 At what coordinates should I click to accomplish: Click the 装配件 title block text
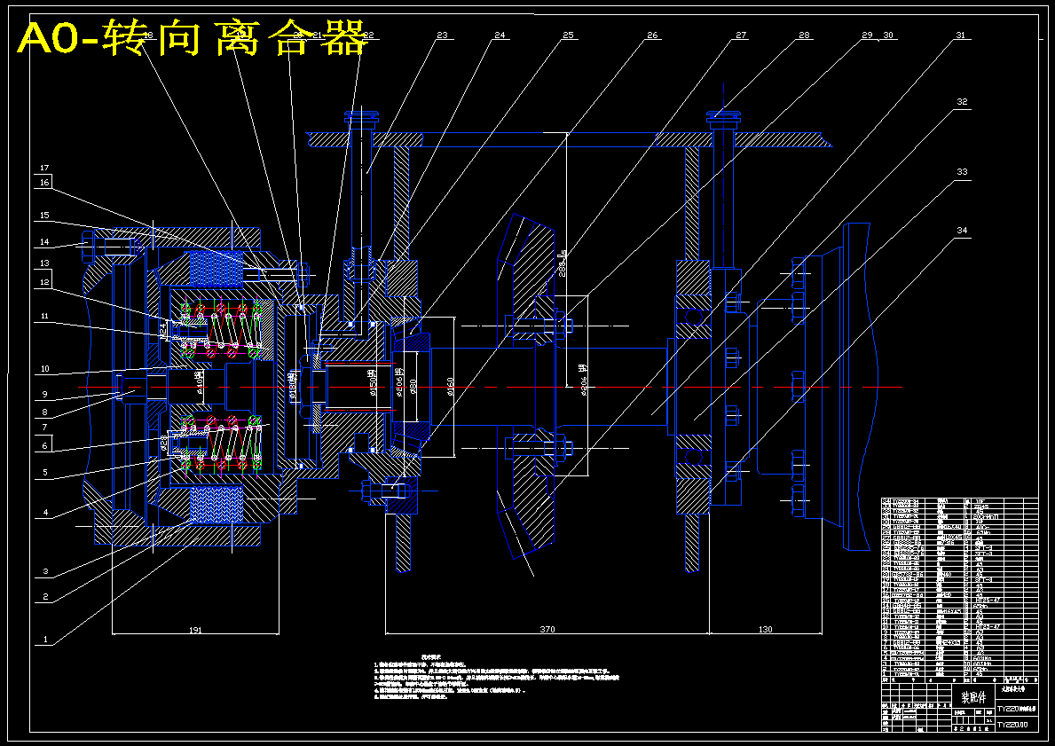click(x=972, y=697)
